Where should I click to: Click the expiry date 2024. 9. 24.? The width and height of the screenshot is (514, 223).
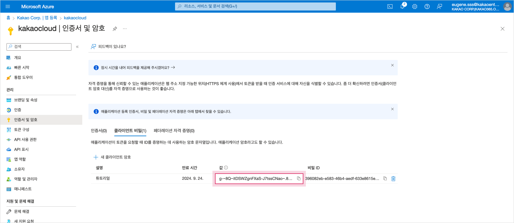pos(193,179)
